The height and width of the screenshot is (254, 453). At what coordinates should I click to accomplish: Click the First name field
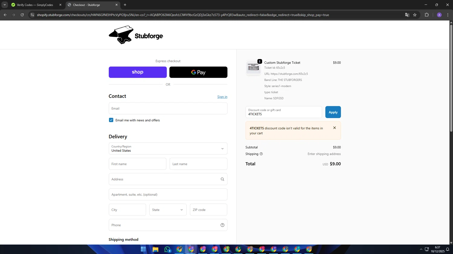[137, 164]
